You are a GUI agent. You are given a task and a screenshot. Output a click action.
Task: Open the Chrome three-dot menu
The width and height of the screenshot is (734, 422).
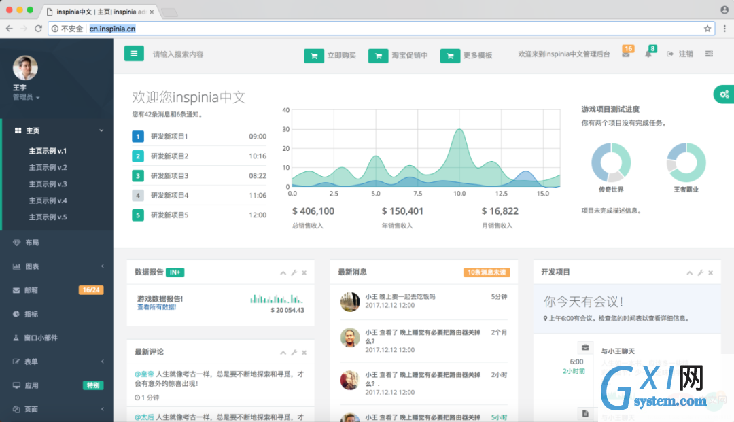[724, 29]
